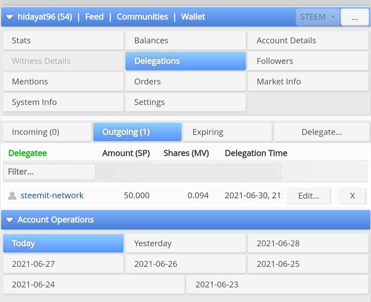The width and height of the screenshot is (371, 302).
Task: Show operations for 2021-06-23
Action: tap(277, 284)
